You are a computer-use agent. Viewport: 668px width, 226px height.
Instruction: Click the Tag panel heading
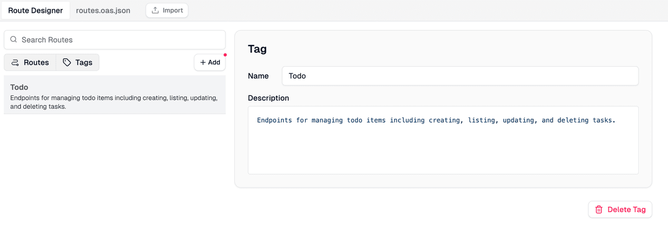(x=257, y=49)
